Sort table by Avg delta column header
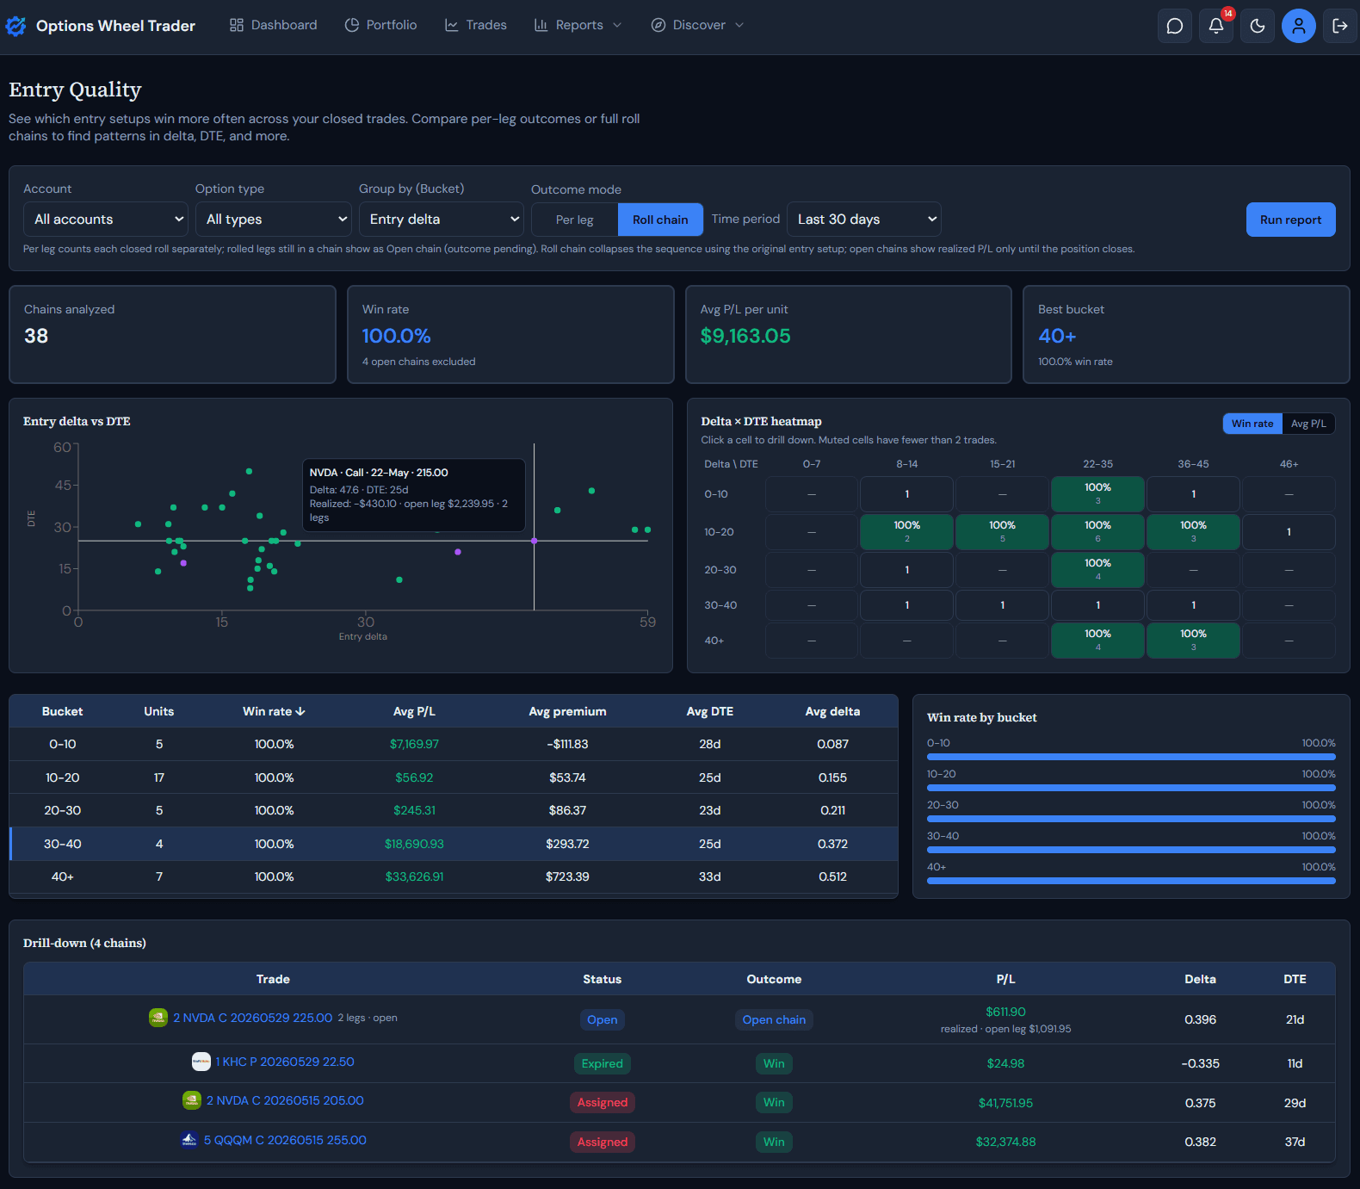The height and width of the screenshot is (1189, 1360). coord(832,711)
